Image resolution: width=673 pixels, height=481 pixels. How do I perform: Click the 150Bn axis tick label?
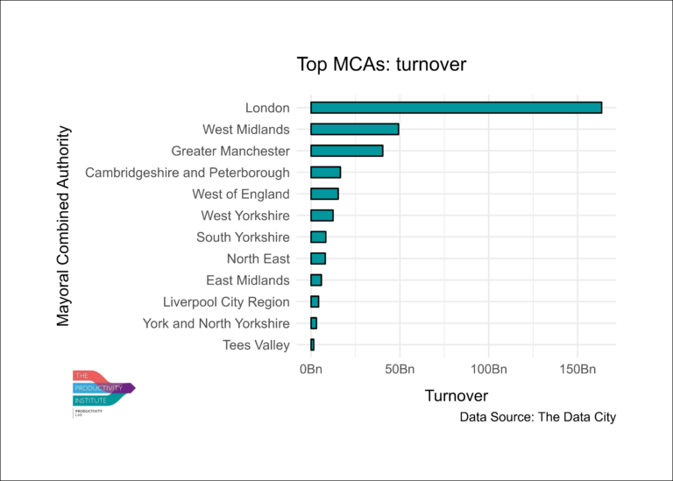click(577, 368)
